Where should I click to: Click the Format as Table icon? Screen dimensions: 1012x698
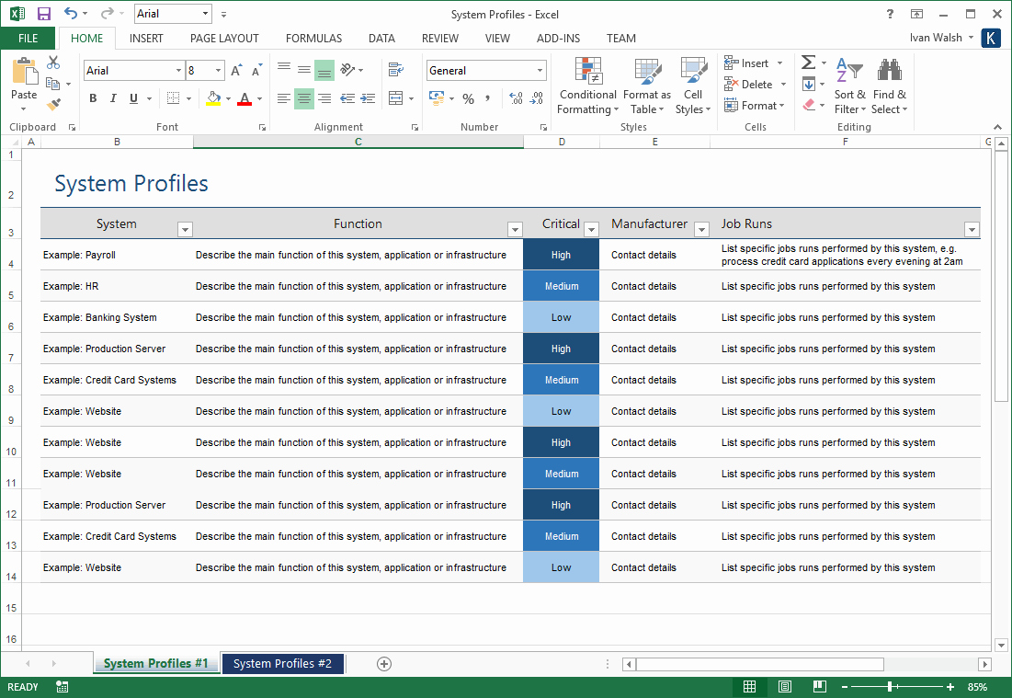pyautogui.click(x=646, y=72)
